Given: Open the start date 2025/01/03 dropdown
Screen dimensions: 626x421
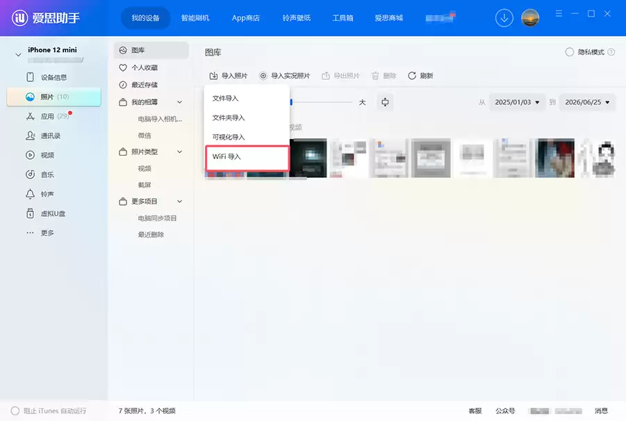Looking at the screenshot, I should pos(517,102).
